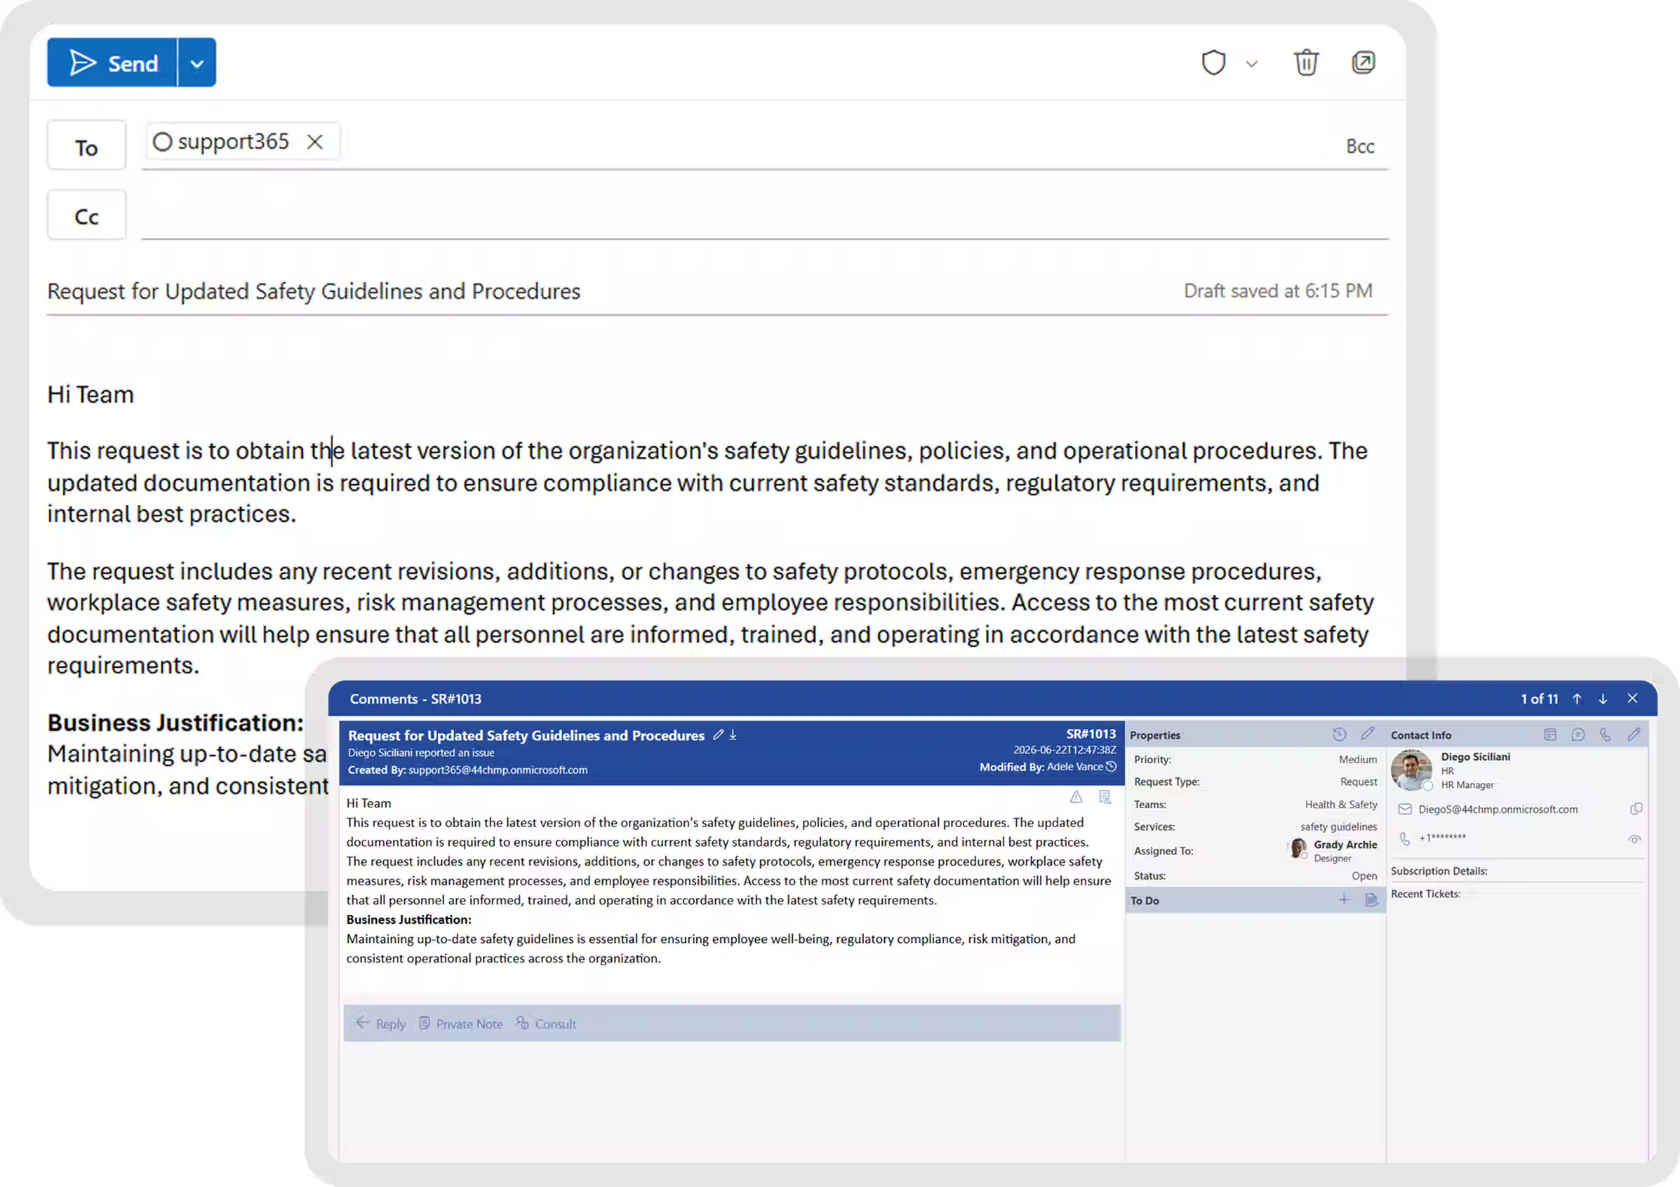The image size is (1680, 1187).
Task: Add a Private Note to ticket
Action: 461,1023
